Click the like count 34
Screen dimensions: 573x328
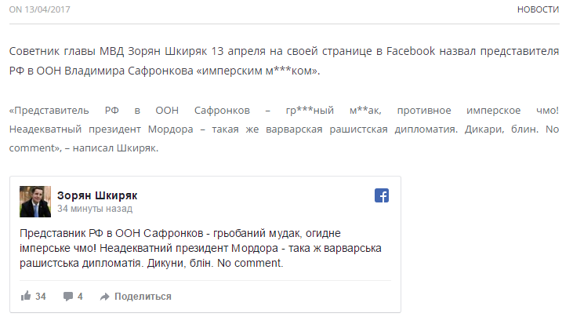[41, 297]
